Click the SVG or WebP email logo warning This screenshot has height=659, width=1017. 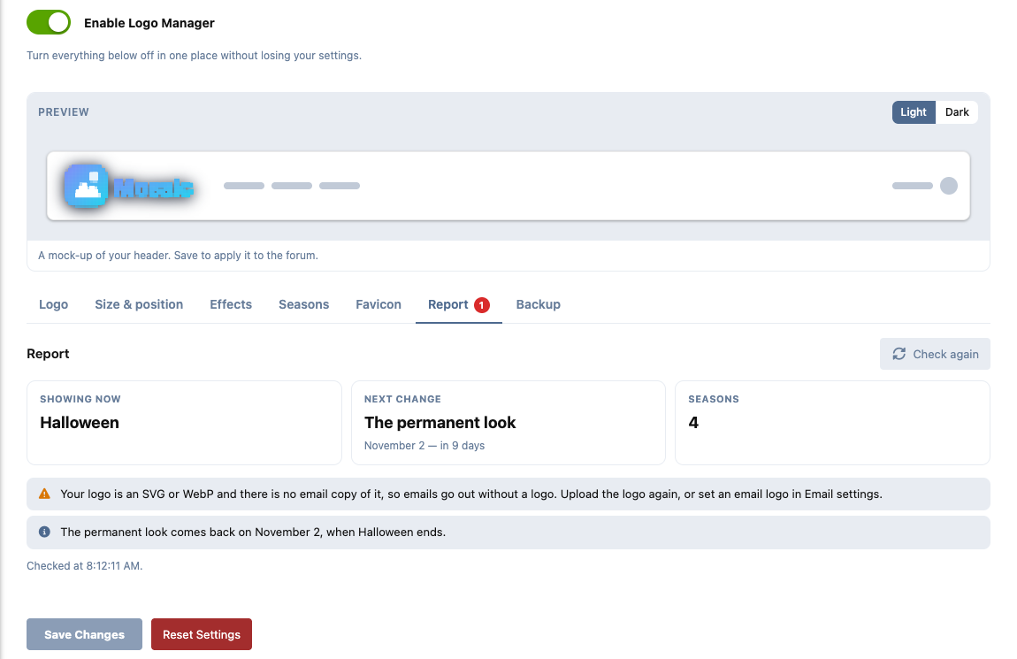tap(508, 494)
